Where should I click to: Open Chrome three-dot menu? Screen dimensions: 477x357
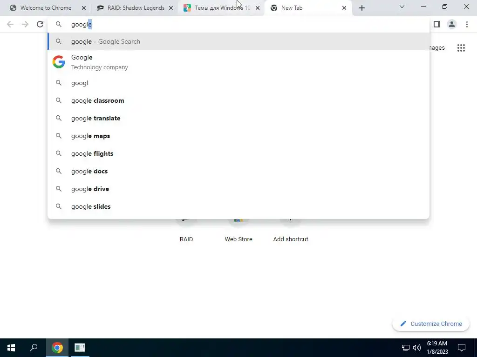(467, 24)
